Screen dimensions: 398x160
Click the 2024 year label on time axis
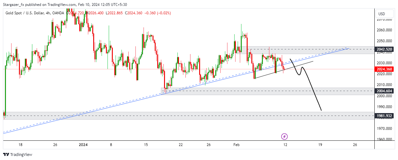[84, 145]
